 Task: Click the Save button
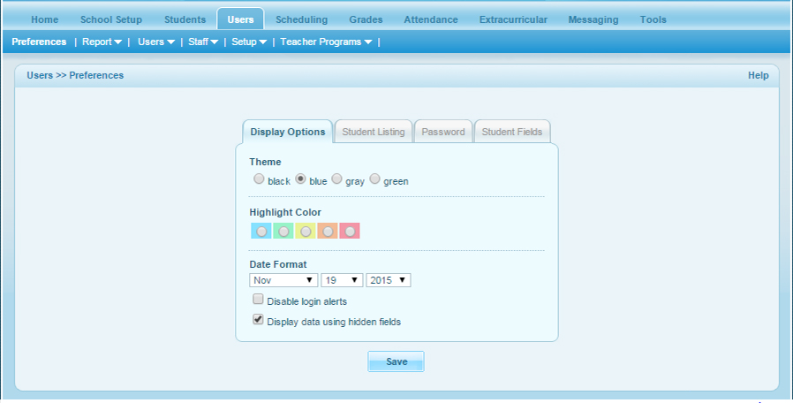(x=396, y=361)
